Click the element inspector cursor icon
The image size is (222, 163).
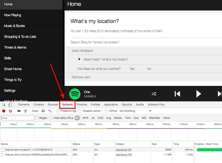pyautogui.click(x=4, y=105)
